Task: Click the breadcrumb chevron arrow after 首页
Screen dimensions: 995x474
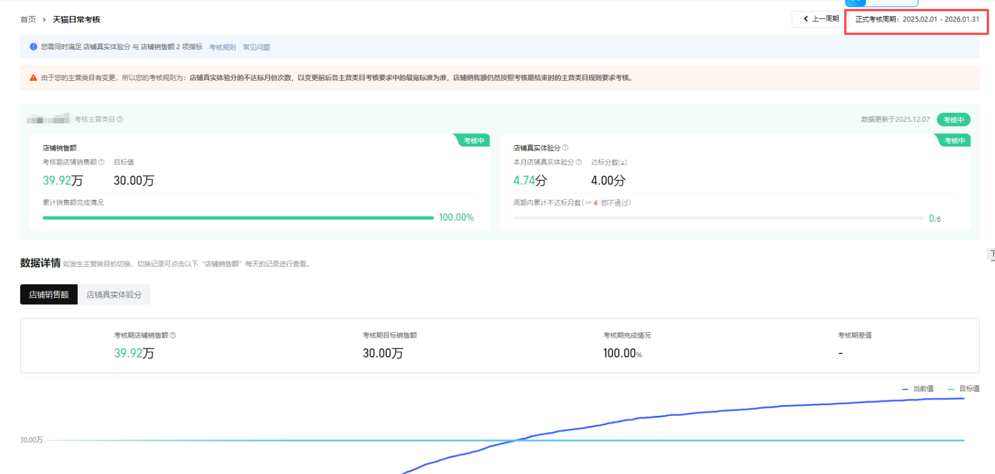Action: (44, 20)
